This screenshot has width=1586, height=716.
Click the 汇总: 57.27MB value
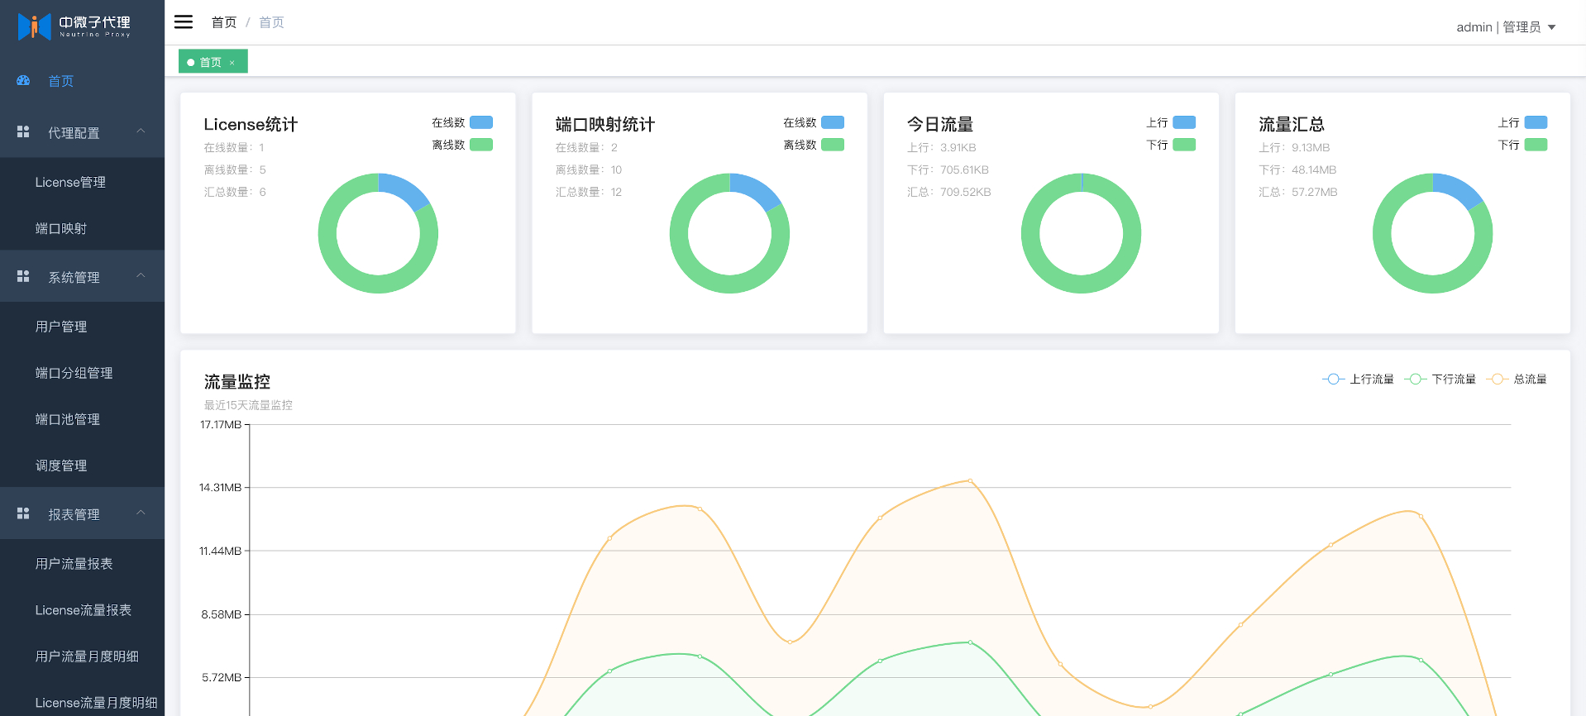[x=1298, y=192]
